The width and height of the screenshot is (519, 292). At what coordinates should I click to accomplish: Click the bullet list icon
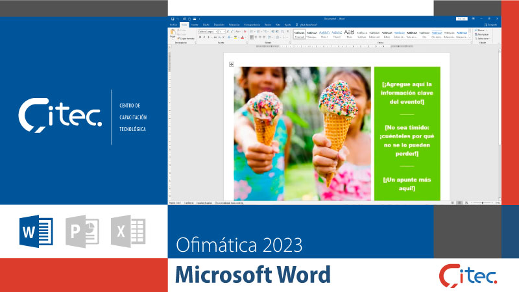pyautogui.click(x=250, y=30)
